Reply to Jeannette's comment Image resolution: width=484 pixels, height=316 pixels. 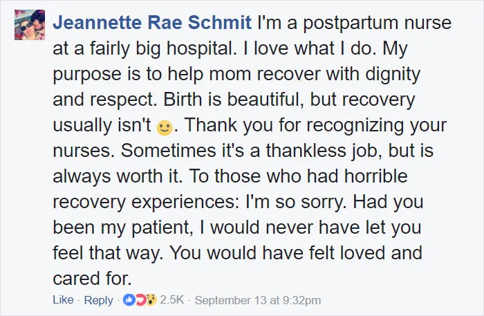(98, 300)
